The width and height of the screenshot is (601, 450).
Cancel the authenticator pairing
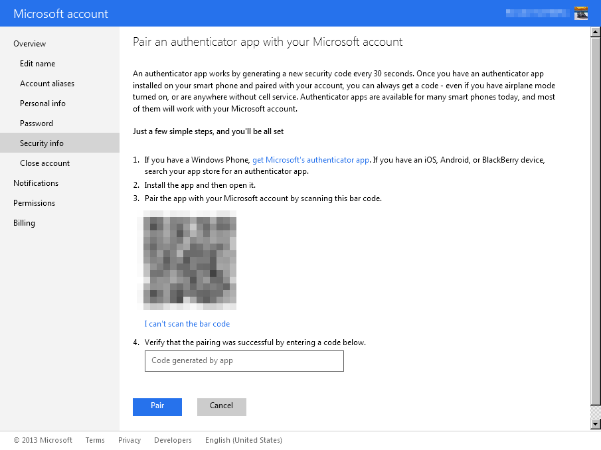[221, 406]
